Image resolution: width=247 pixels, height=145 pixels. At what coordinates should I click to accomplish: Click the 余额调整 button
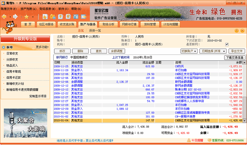(117, 51)
